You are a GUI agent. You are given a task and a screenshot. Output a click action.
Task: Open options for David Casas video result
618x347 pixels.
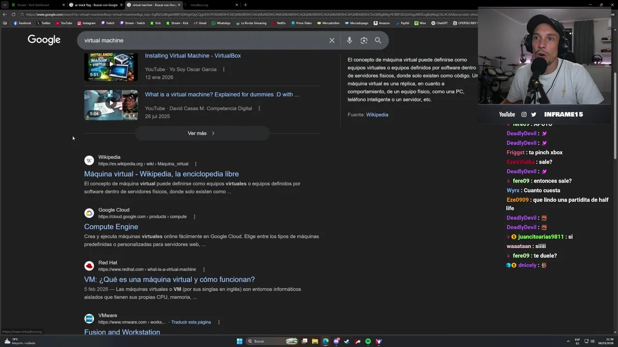(x=259, y=108)
